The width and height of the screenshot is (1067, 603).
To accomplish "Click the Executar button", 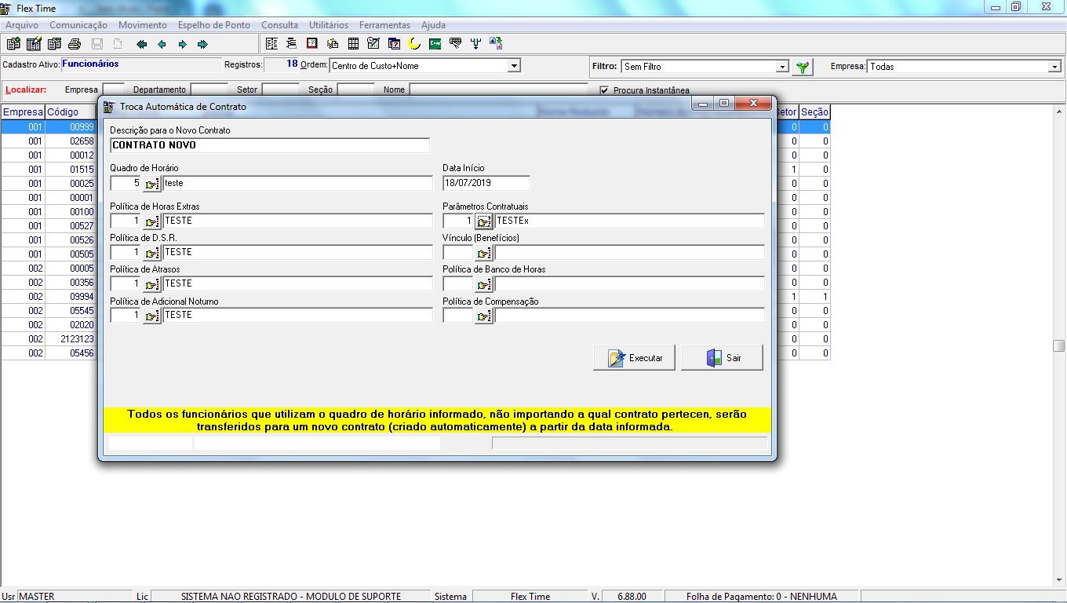I will click(x=635, y=358).
